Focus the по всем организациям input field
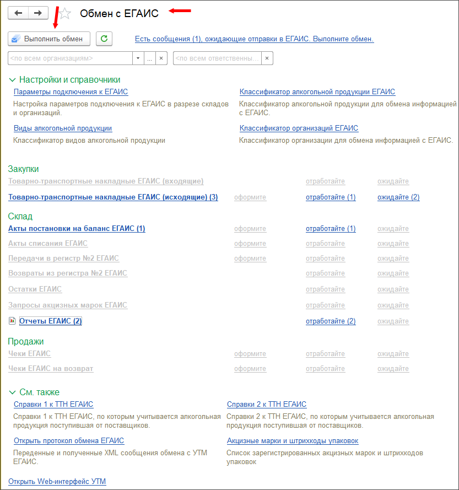This screenshot has height=490, width=459. tap(71, 58)
